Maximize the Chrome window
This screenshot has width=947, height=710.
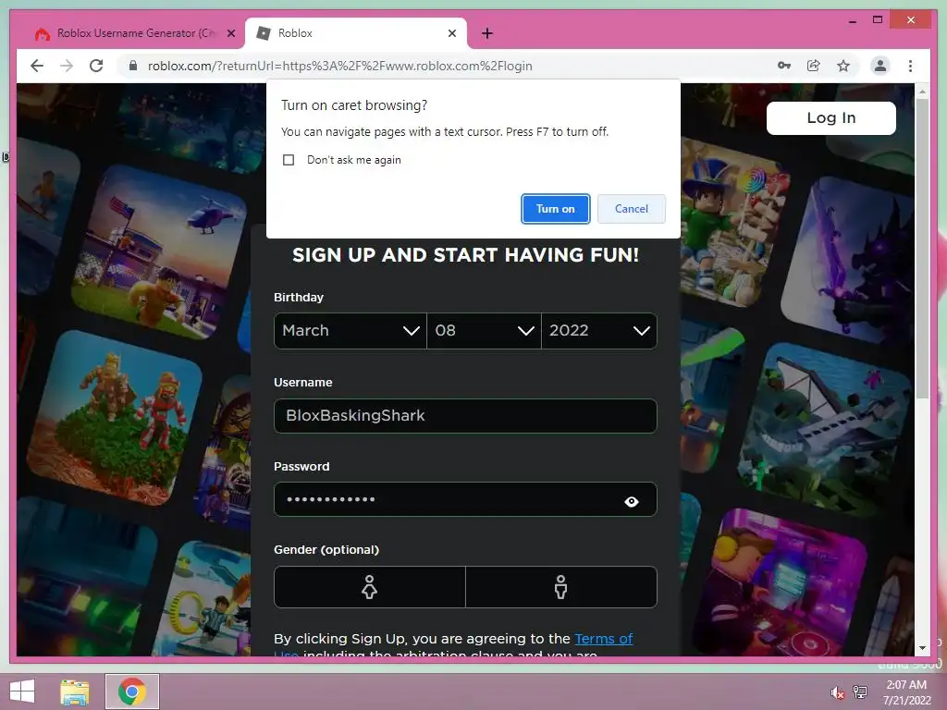click(x=878, y=20)
